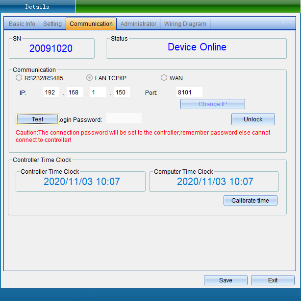Choose LAN TCP/IP communication mode

point(90,78)
